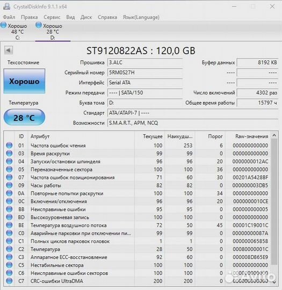Viewport: 282px width, 290px height.
Task: Click the Интерфейс field Serial ATA
Action: (x=145, y=83)
